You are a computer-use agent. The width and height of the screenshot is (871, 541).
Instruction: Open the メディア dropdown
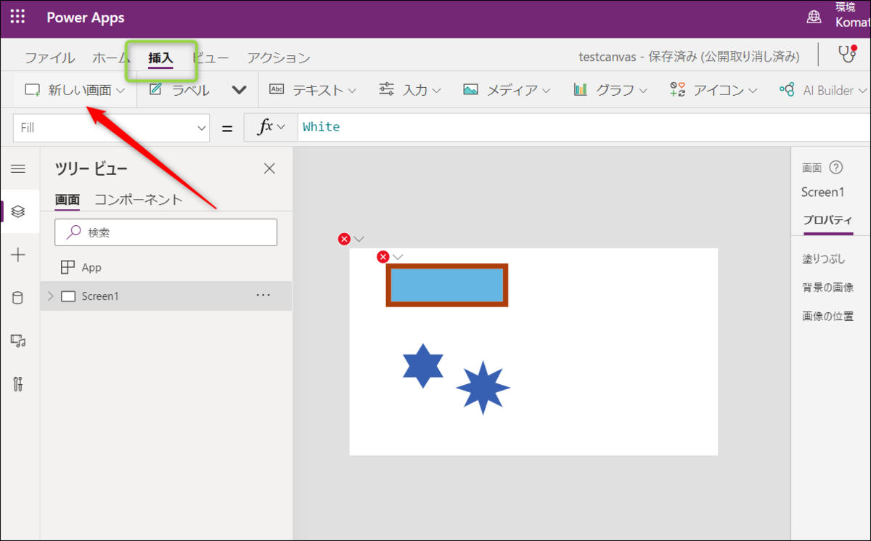(x=507, y=90)
